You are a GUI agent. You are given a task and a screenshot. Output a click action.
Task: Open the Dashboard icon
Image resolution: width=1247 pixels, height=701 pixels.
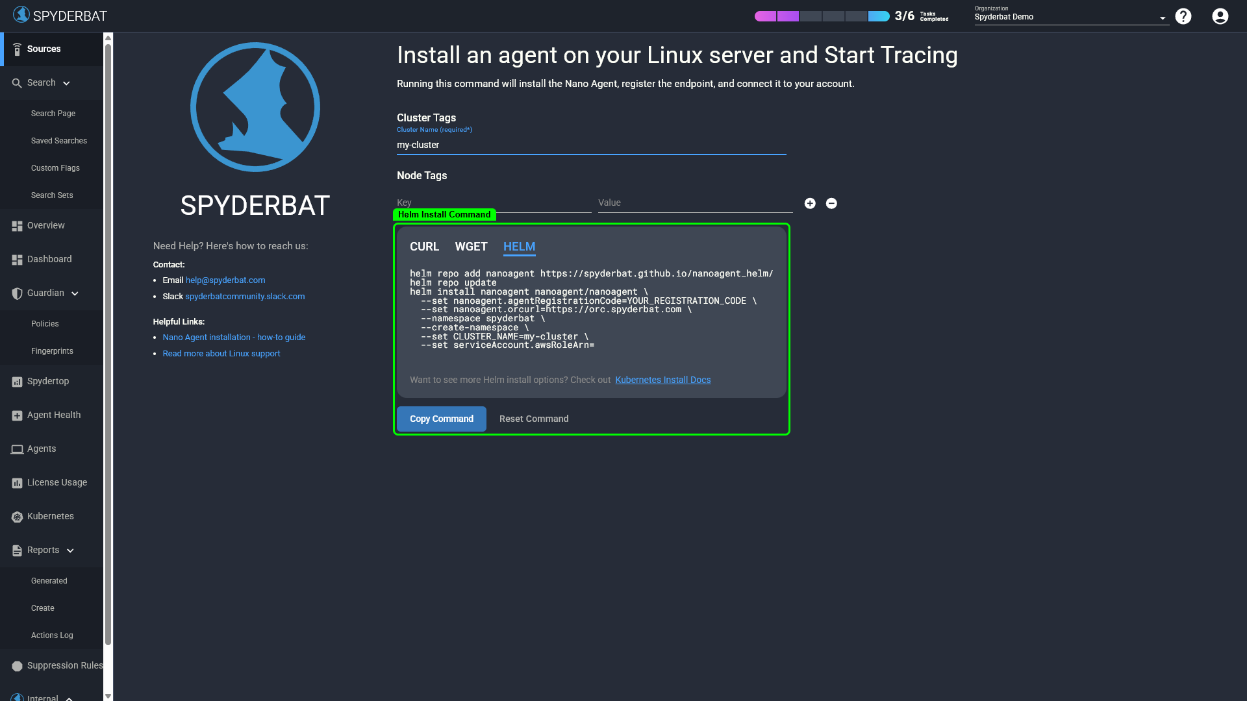(16, 259)
